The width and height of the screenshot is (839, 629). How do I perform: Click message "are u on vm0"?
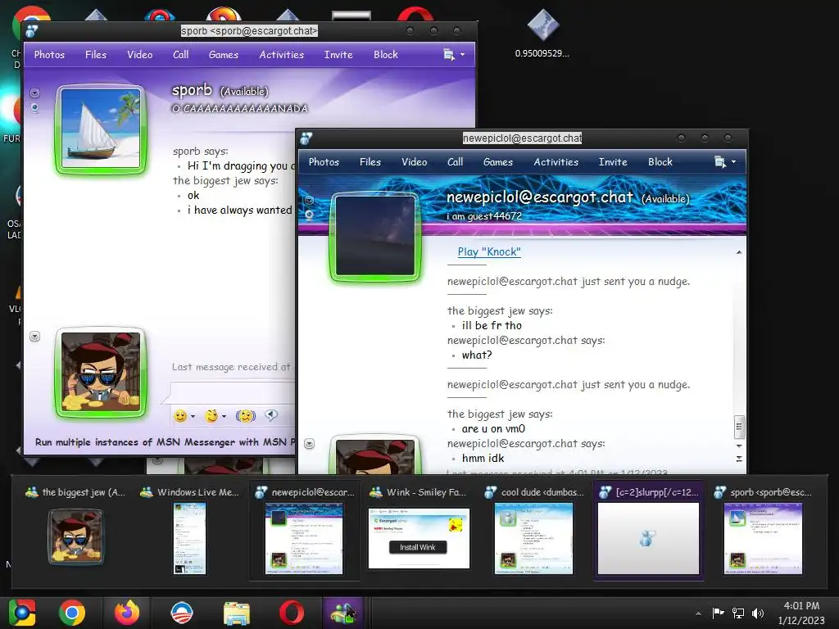tap(493, 428)
